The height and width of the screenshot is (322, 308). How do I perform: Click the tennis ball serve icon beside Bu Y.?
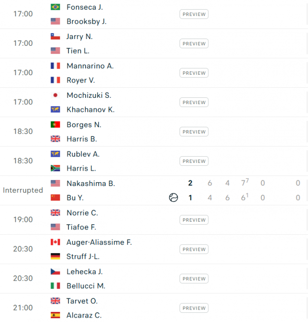click(173, 198)
